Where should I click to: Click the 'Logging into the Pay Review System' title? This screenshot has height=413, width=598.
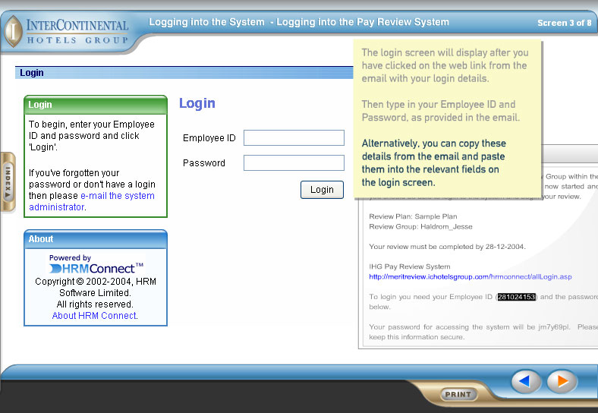coord(363,22)
